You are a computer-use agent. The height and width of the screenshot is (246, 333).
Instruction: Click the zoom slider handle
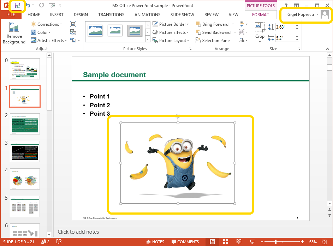coord(276,241)
